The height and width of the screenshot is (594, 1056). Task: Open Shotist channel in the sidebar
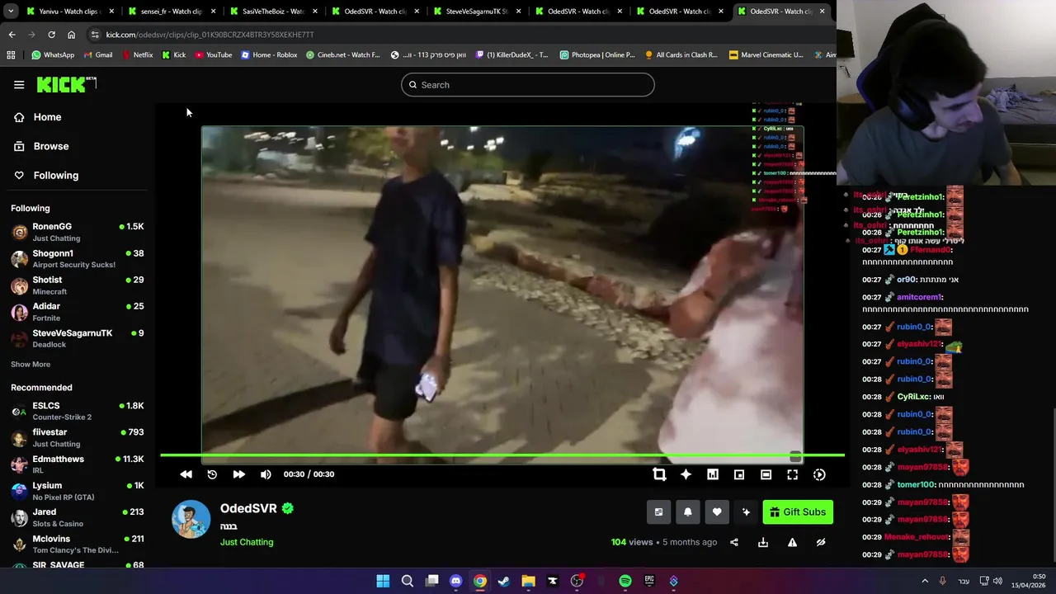(x=78, y=285)
